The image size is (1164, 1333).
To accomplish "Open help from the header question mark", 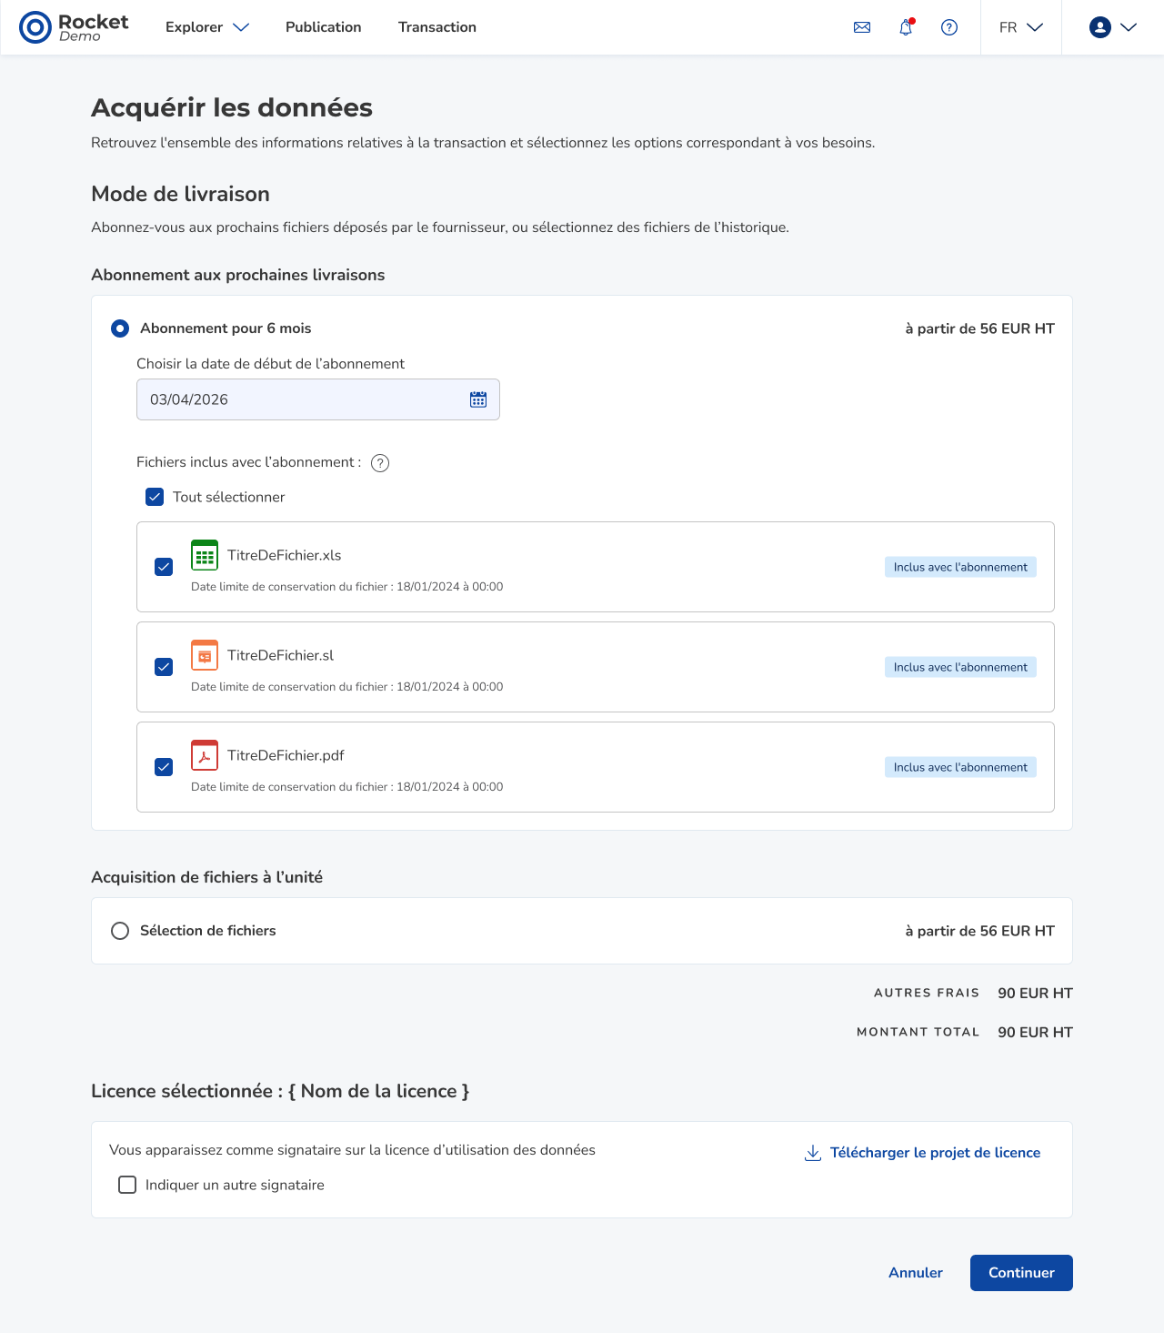I will [949, 27].
